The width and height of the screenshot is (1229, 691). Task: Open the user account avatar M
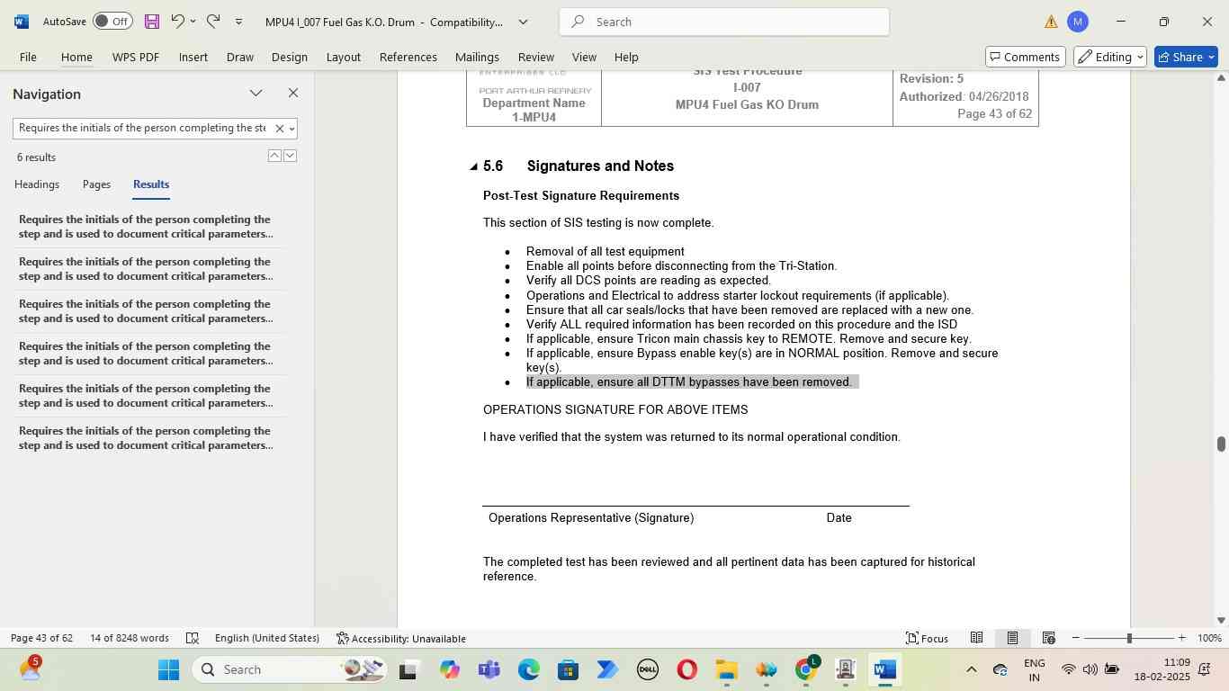tap(1078, 22)
